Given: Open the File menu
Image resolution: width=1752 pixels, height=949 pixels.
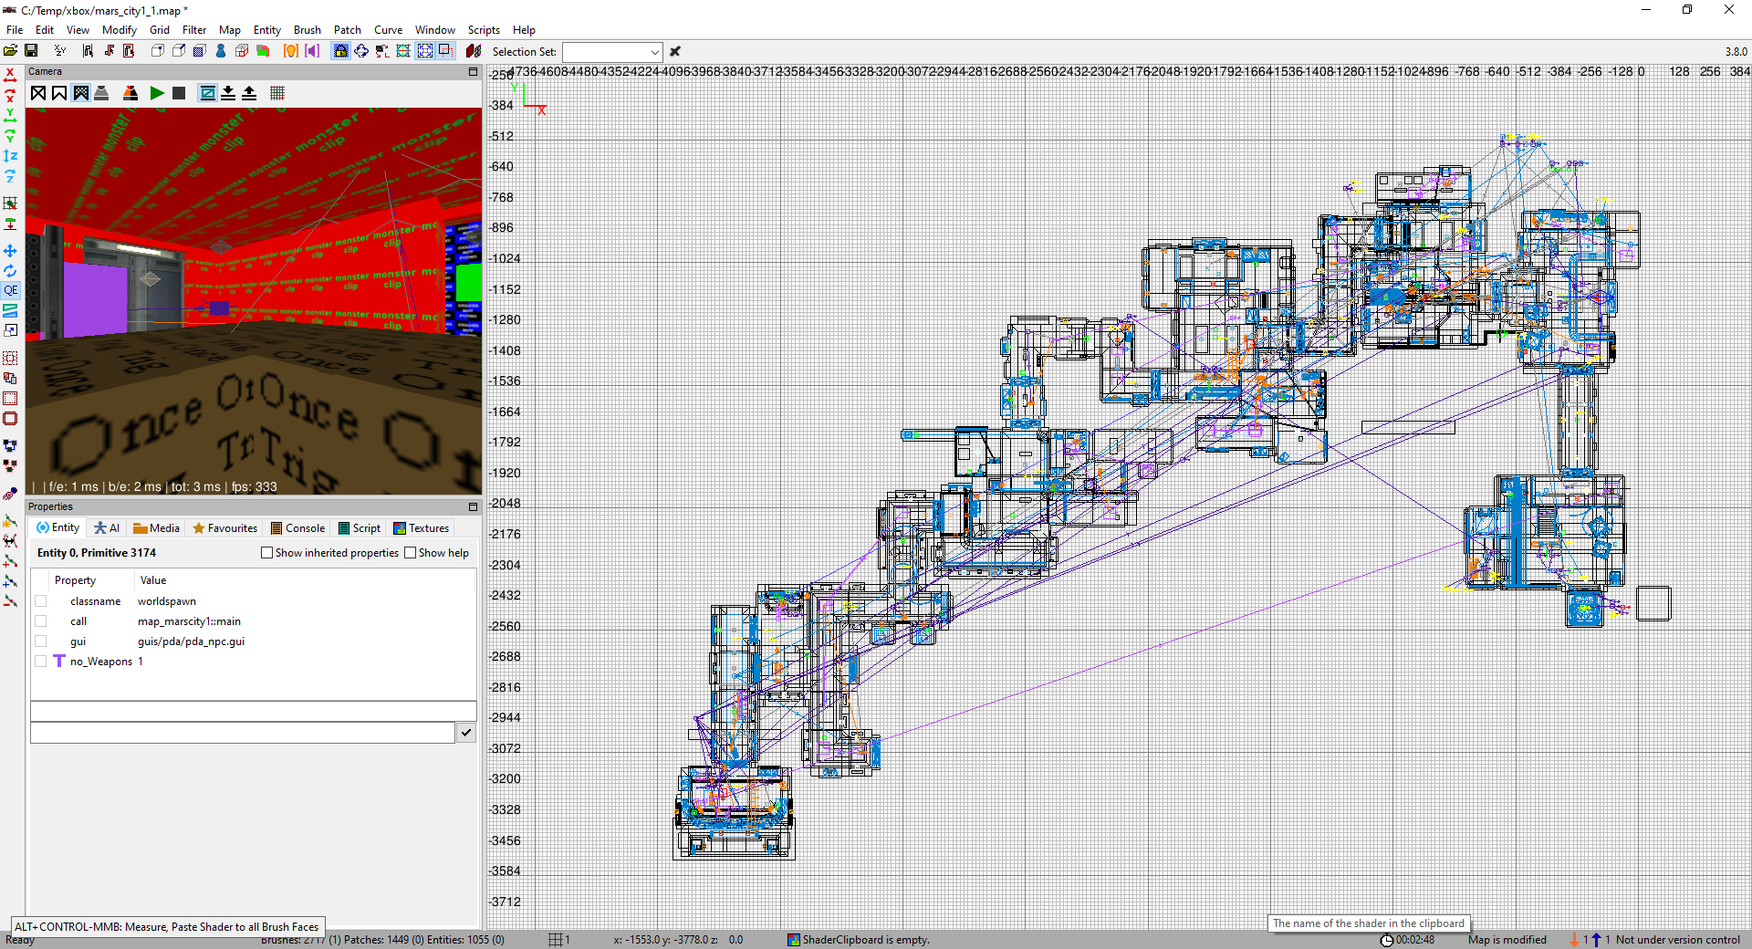Looking at the screenshot, I should point(15,30).
